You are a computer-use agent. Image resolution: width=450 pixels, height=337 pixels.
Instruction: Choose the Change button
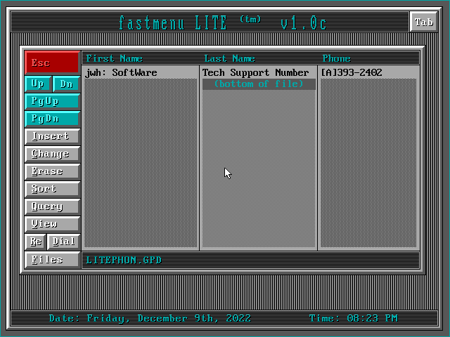[52, 154]
